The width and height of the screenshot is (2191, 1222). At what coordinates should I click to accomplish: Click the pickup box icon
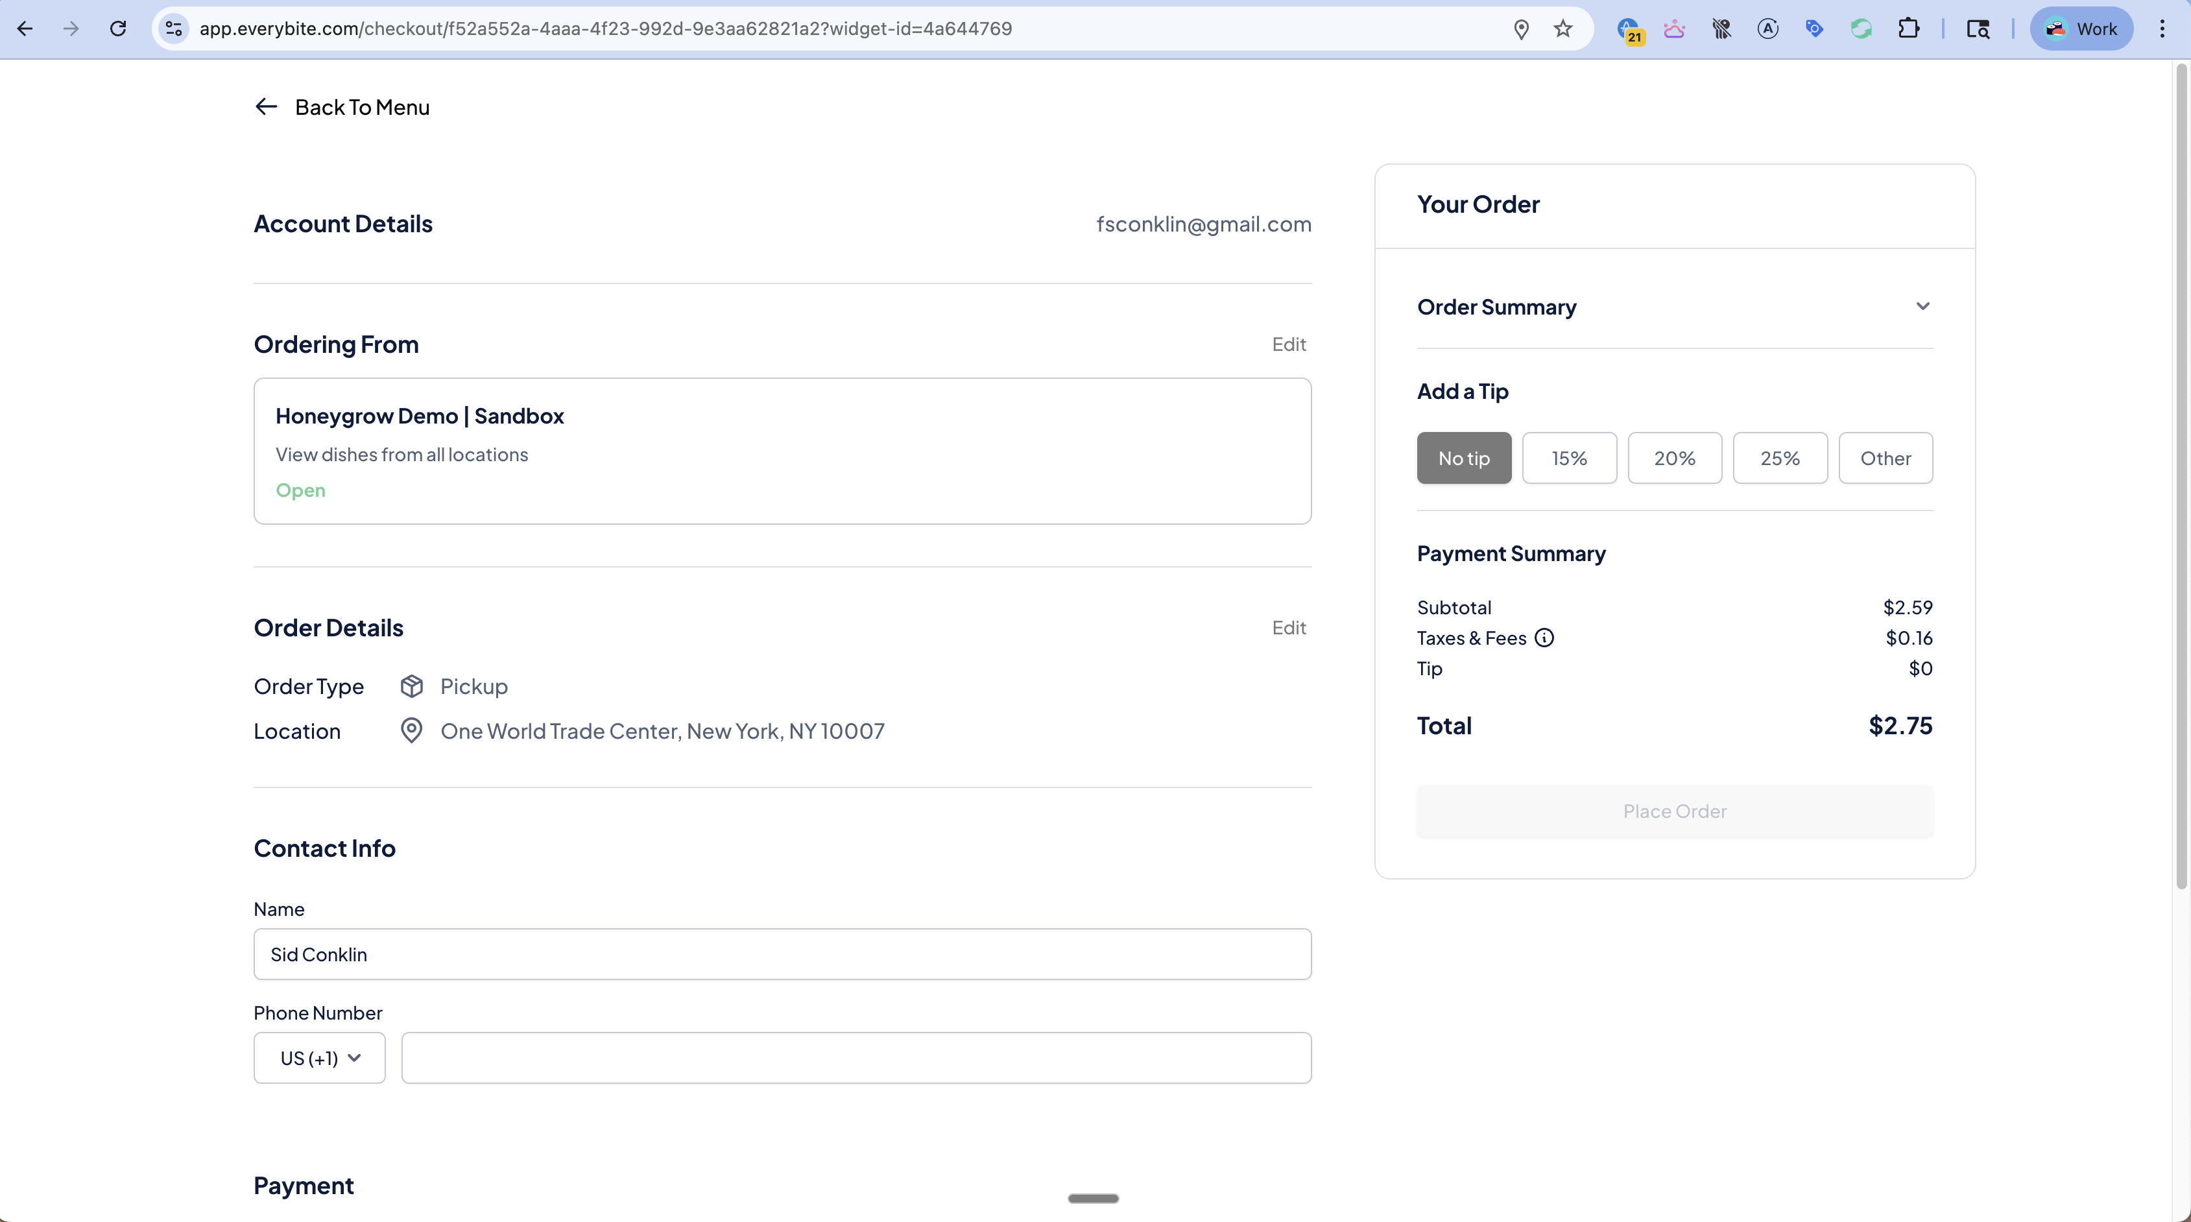pyautogui.click(x=412, y=686)
